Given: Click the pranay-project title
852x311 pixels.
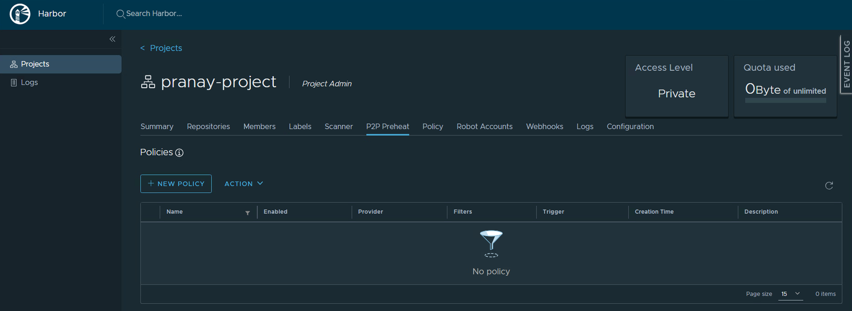Looking at the screenshot, I should coord(218,82).
